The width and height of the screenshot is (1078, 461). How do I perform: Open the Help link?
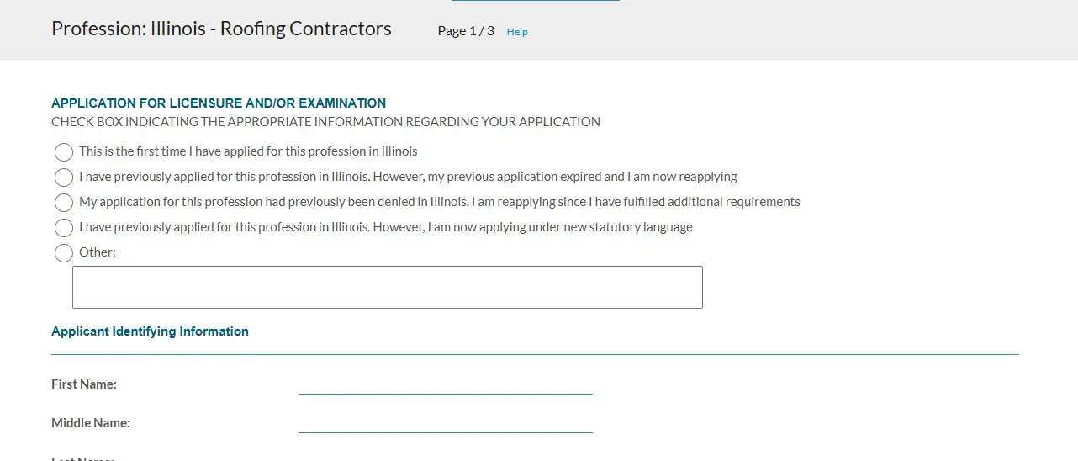click(517, 32)
